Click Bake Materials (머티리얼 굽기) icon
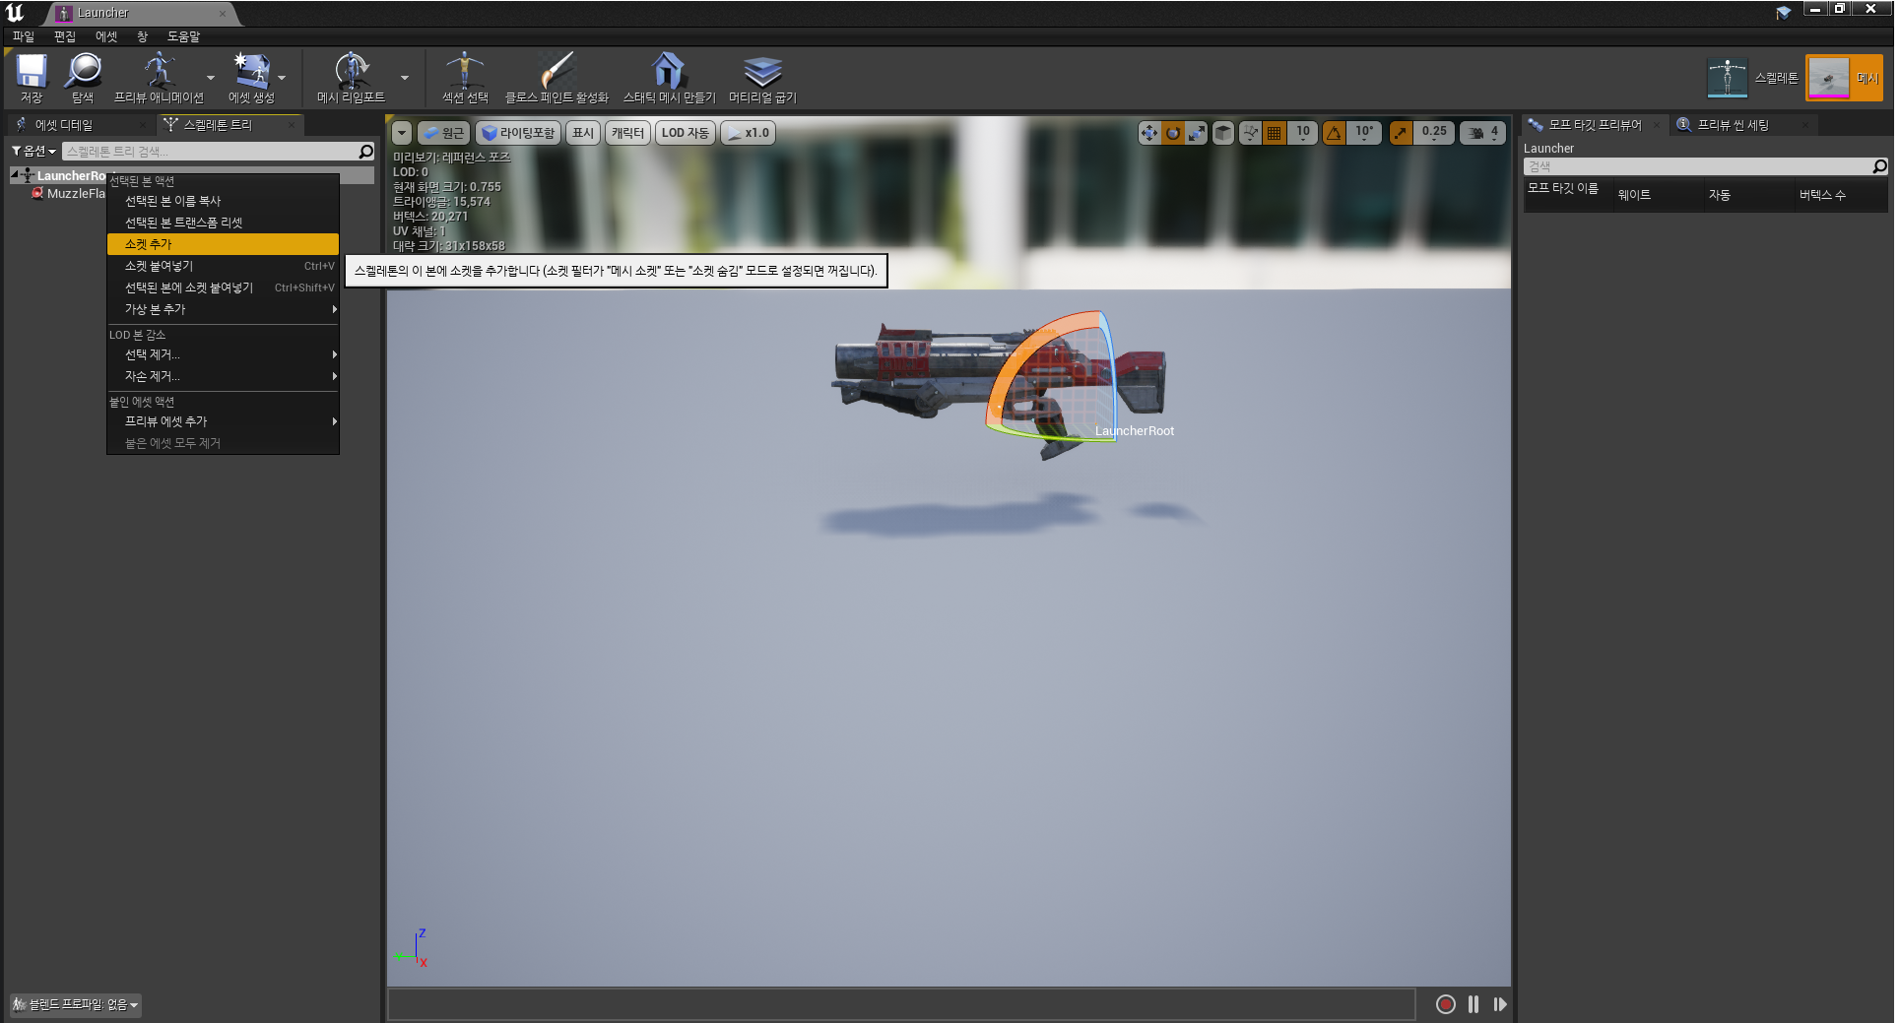 coord(762,78)
